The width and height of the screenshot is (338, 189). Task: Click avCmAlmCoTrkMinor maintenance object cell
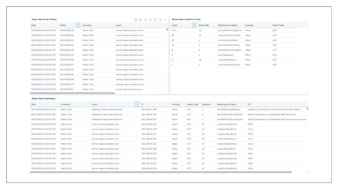coord(228,40)
